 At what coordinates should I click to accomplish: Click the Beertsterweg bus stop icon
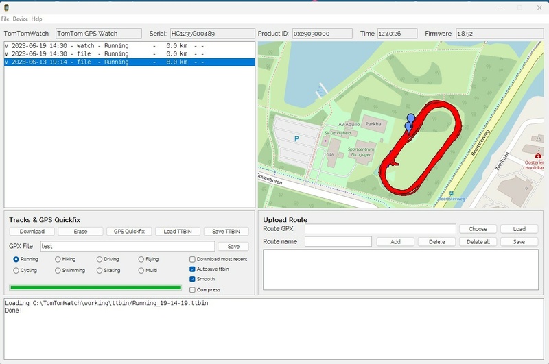tap(452, 193)
